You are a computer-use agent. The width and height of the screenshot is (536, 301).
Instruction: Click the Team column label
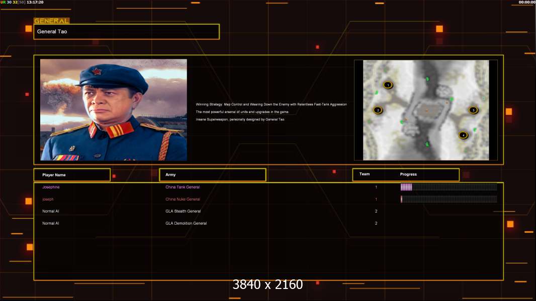click(x=365, y=174)
